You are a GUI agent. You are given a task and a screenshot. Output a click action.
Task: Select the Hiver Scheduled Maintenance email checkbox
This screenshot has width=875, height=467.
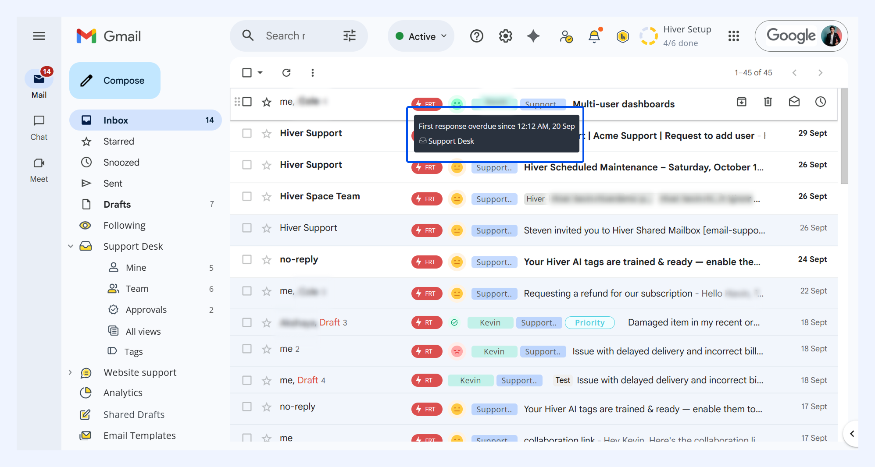[x=247, y=165]
